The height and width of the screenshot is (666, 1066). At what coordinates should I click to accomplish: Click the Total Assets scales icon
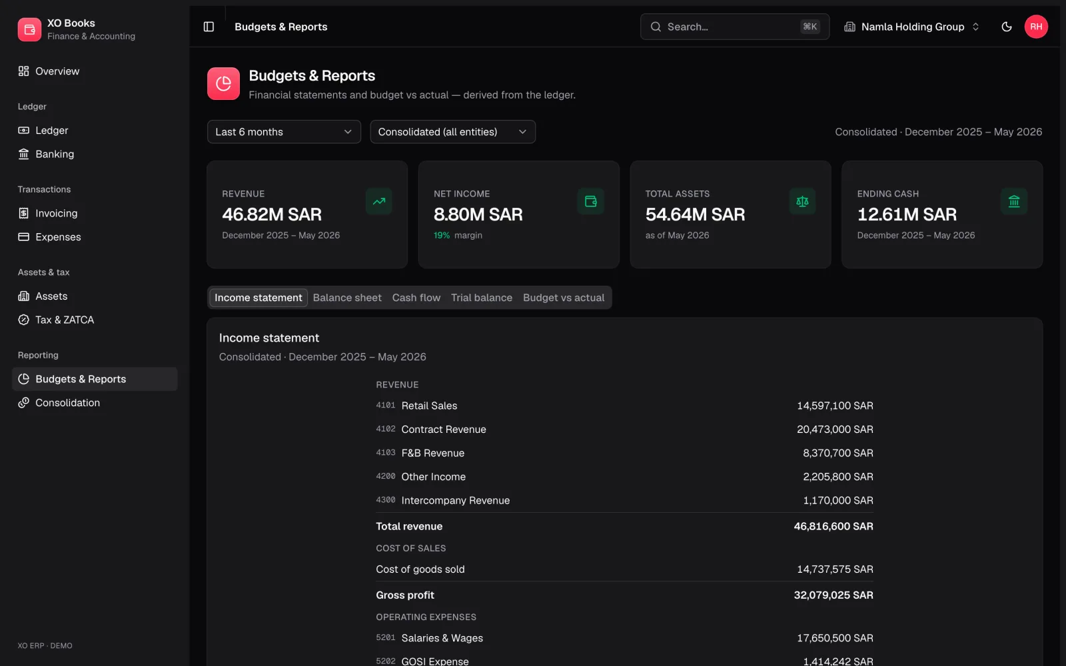click(802, 201)
